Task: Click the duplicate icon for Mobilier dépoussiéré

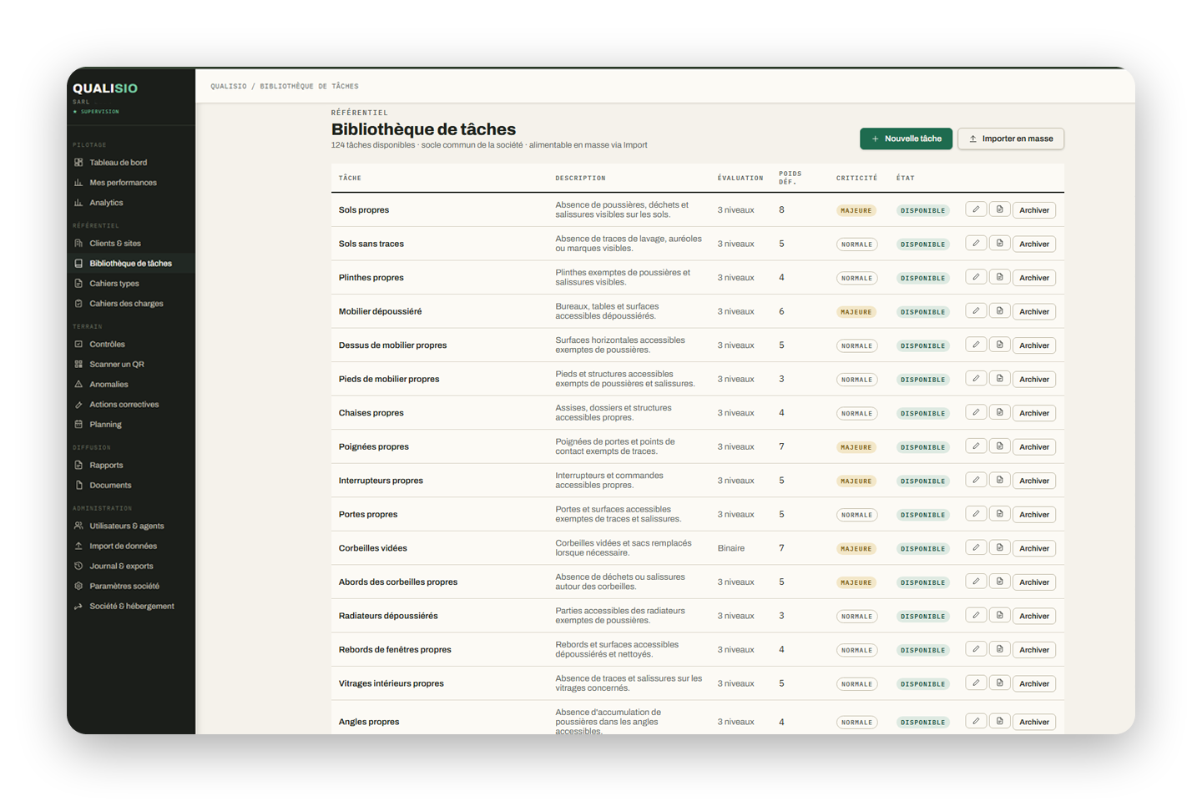Action: click(x=999, y=311)
